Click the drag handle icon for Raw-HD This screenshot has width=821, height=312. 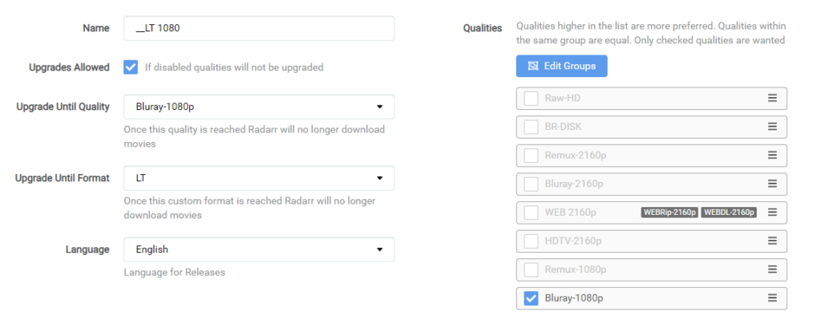[772, 98]
